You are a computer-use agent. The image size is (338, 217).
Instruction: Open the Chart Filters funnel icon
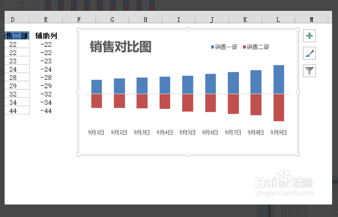(309, 70)
